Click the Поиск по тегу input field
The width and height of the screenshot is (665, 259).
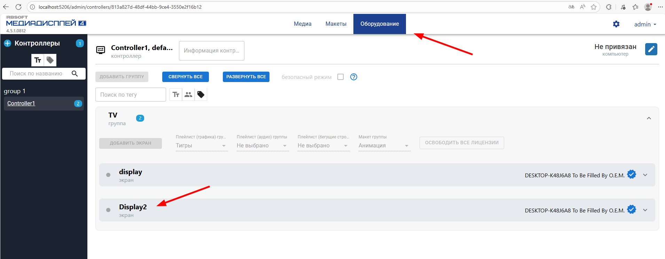131,95
